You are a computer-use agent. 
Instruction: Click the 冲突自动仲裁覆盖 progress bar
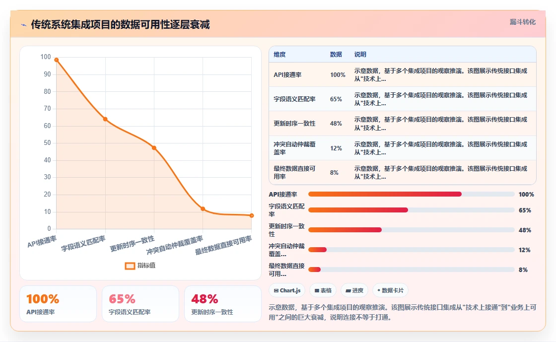click(412, 250)
